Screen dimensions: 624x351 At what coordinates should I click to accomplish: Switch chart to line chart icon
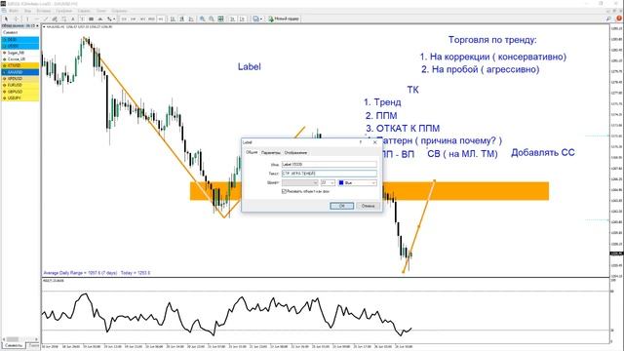[x=191, y=19]
